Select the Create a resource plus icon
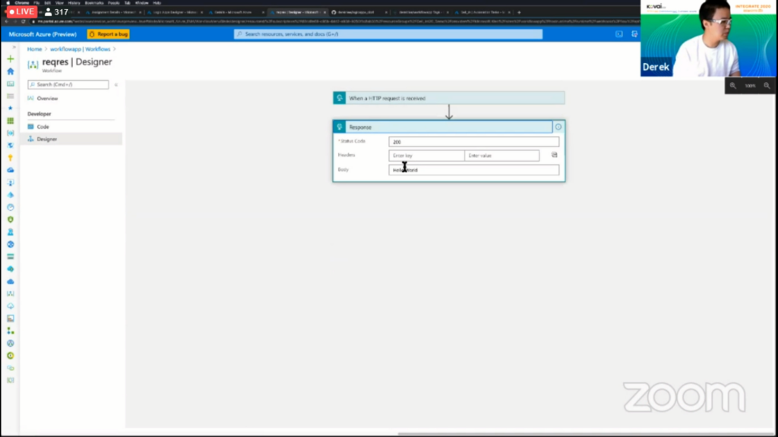Screen dimensions: 778x437 [11, 58]
